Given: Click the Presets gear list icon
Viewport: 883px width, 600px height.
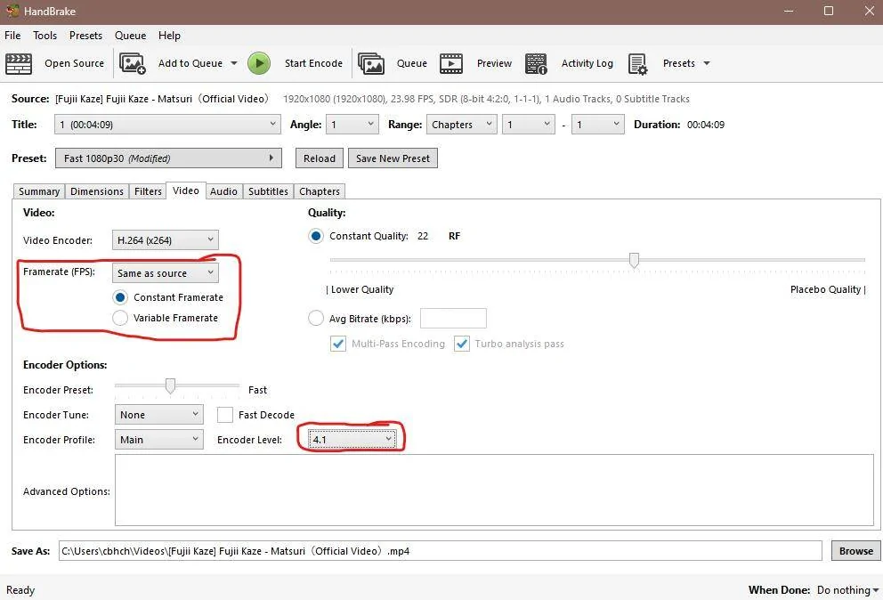Looking at the screenshot, I should click(x=637, y=64).
